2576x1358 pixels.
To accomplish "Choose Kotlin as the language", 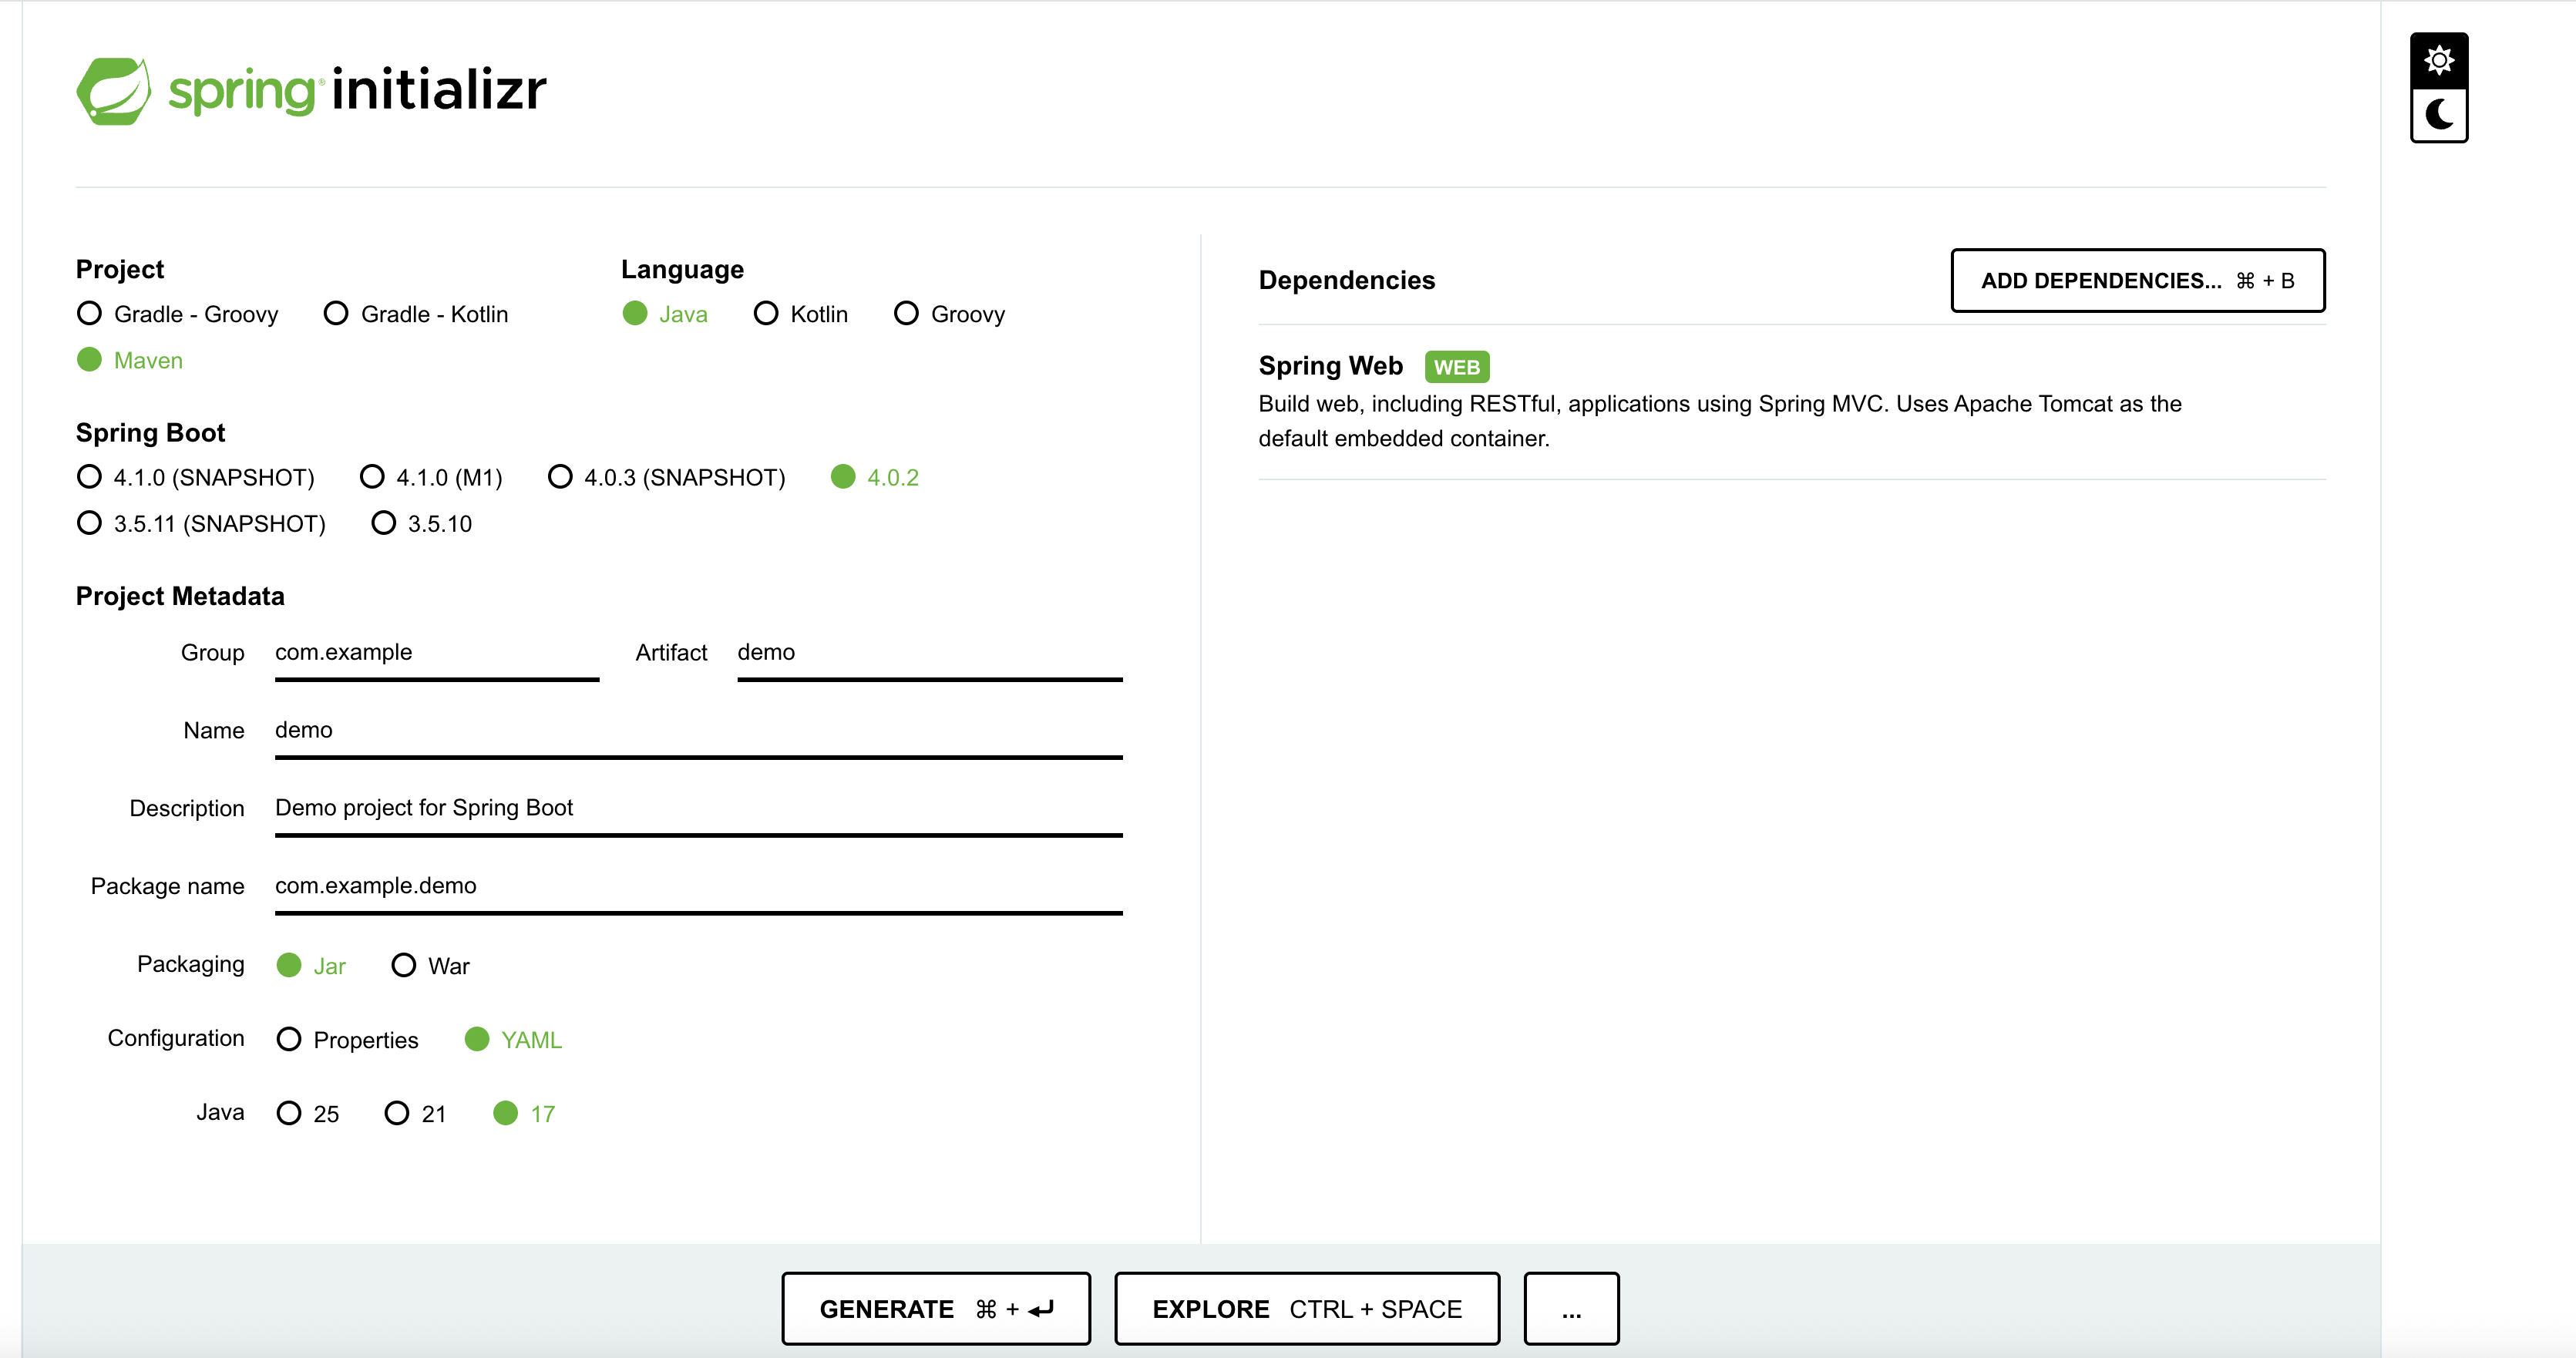I will pyautogui.click(x=800, y=314).
